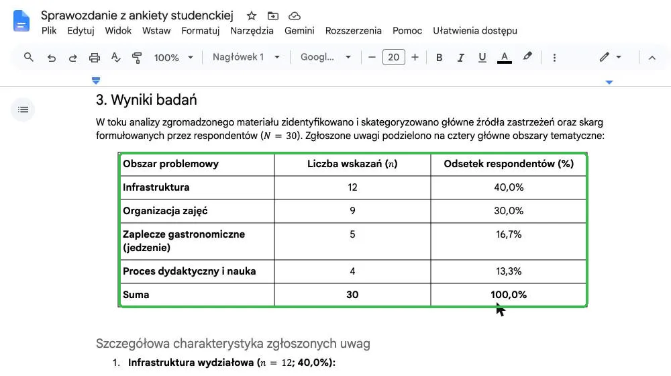This screenshot has width=671, height=376.
Task: Collapse the menus with the chevron up
Action: point(652,57)
